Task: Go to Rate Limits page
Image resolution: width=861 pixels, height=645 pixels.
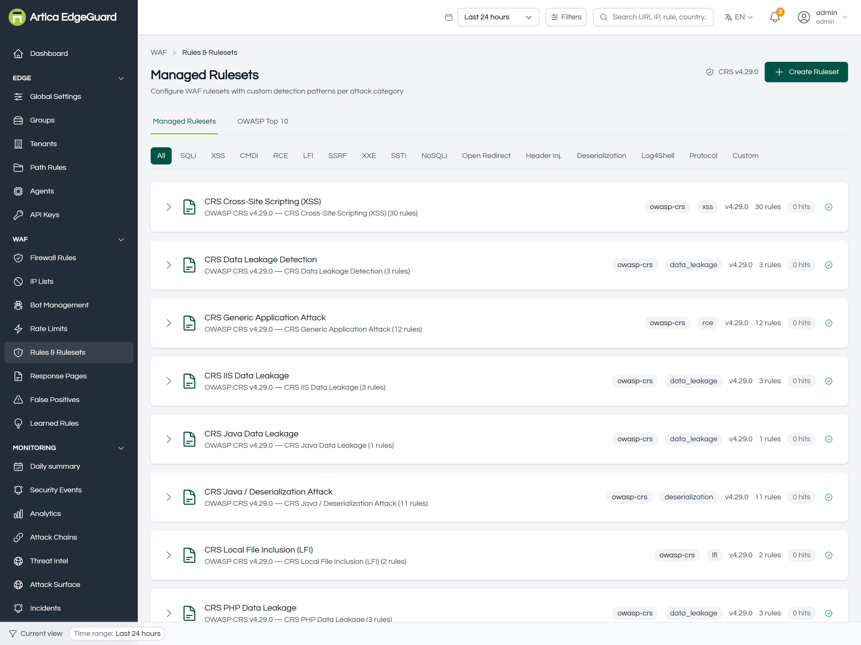Action: click(69, 329)
